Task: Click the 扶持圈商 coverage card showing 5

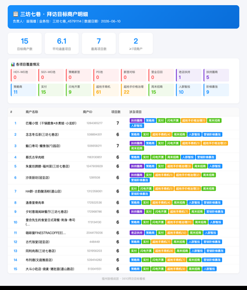Action: (216, 75)
